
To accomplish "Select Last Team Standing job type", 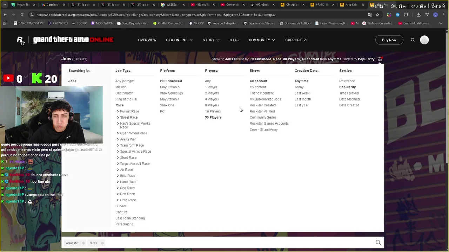I will click(x=130, y=218).
